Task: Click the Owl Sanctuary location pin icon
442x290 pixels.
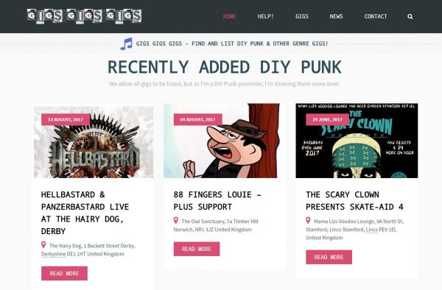Action: click(x=176, y=221)
